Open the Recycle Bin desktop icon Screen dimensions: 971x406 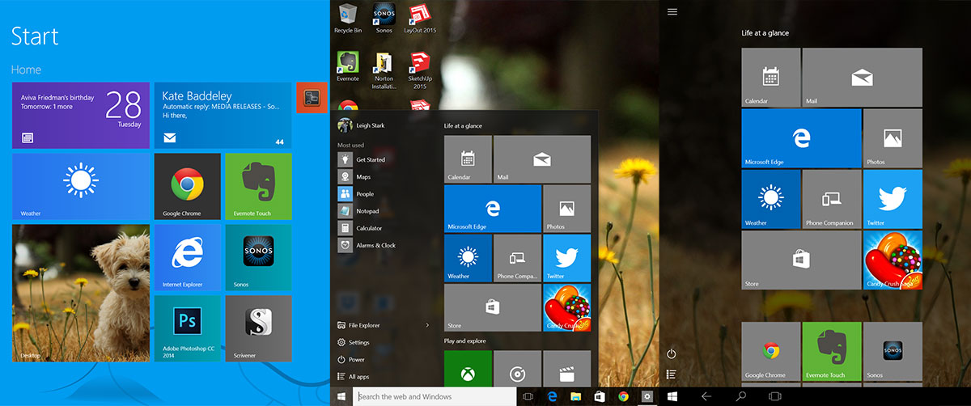pos(348,18)
